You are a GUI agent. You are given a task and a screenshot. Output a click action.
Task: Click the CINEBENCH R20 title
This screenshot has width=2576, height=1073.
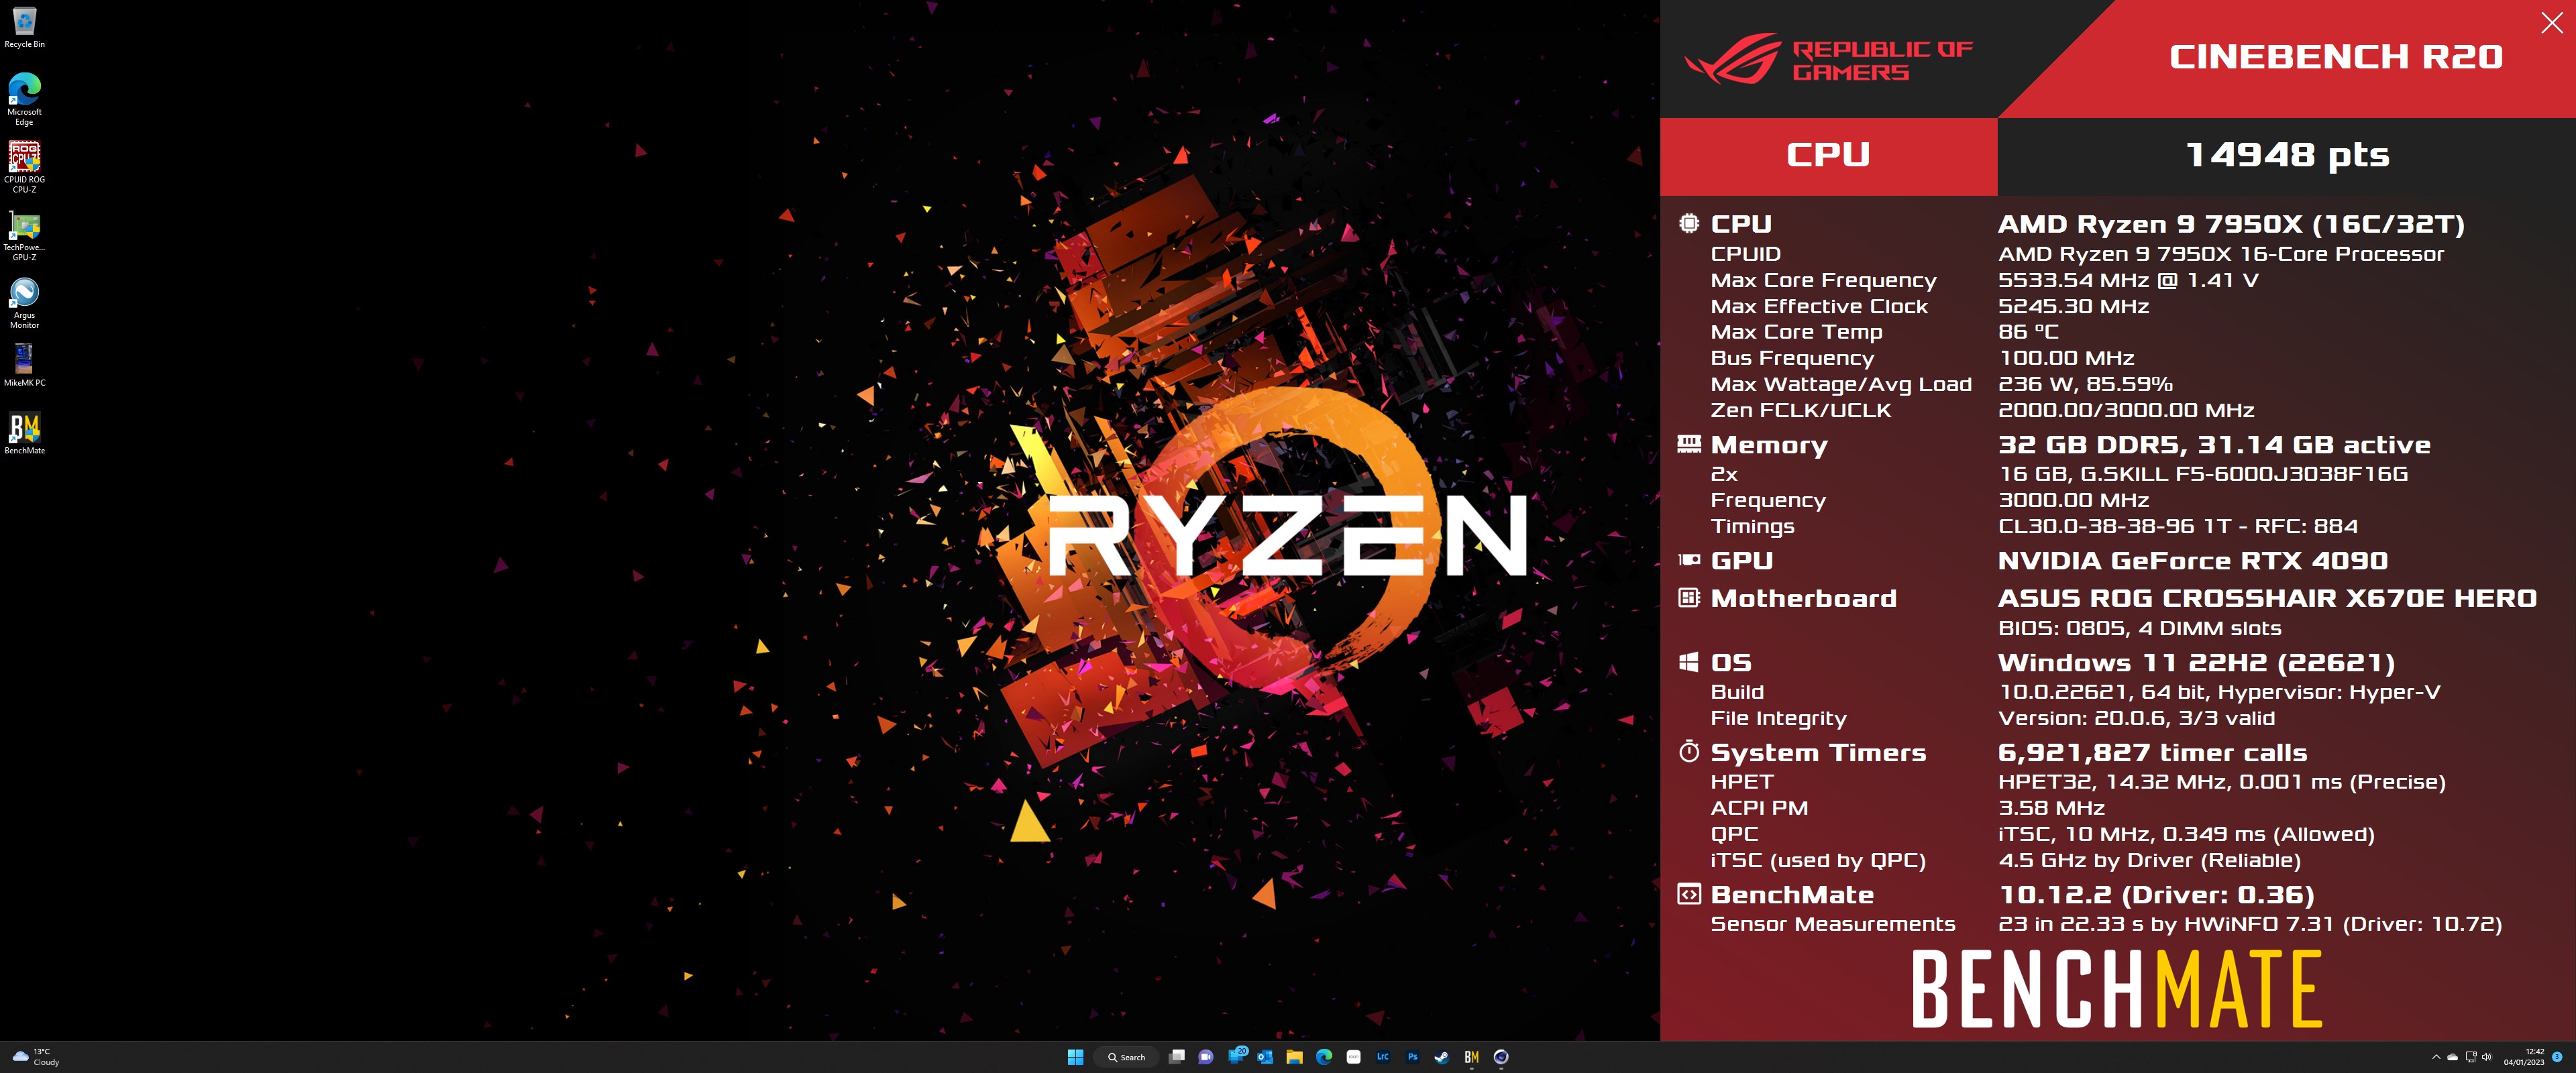[2336, 57]
